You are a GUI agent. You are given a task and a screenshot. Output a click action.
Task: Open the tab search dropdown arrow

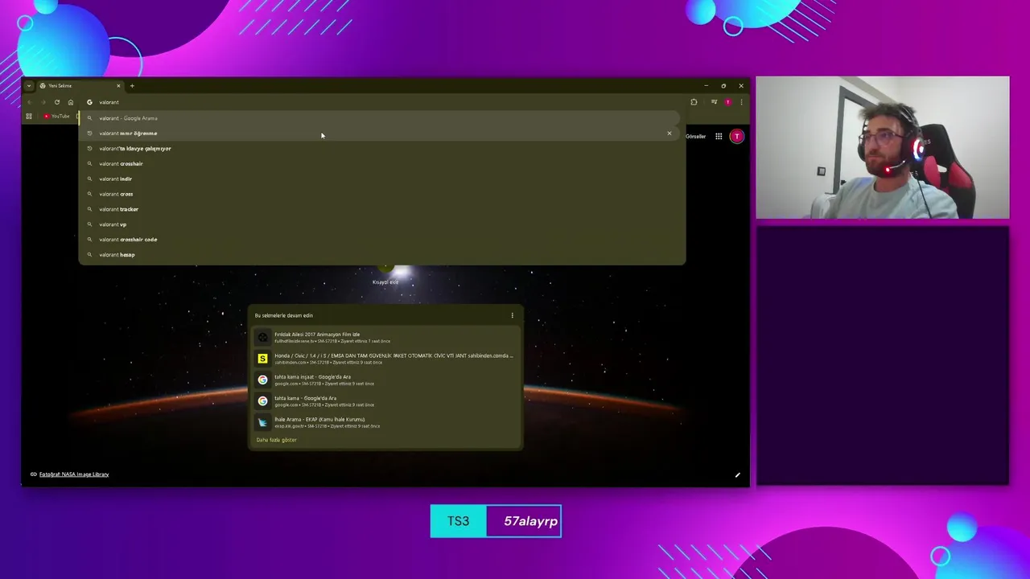click(29, 85)
